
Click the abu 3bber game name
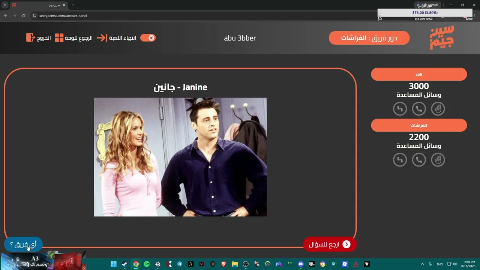240,38
